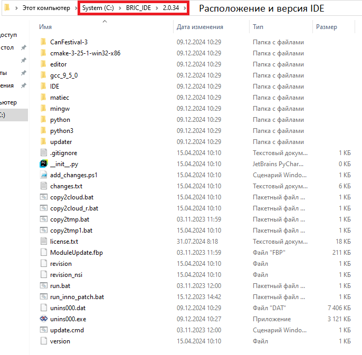Click the license.txt file name
This screenshot has width=362, height=355.
(64, 242)
